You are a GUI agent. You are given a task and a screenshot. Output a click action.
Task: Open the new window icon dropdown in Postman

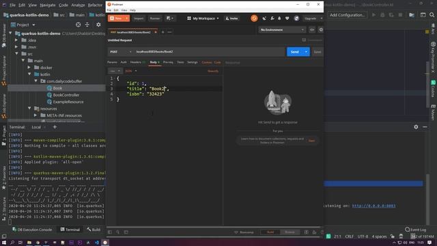pyautogui.click(x=170, y=18)
